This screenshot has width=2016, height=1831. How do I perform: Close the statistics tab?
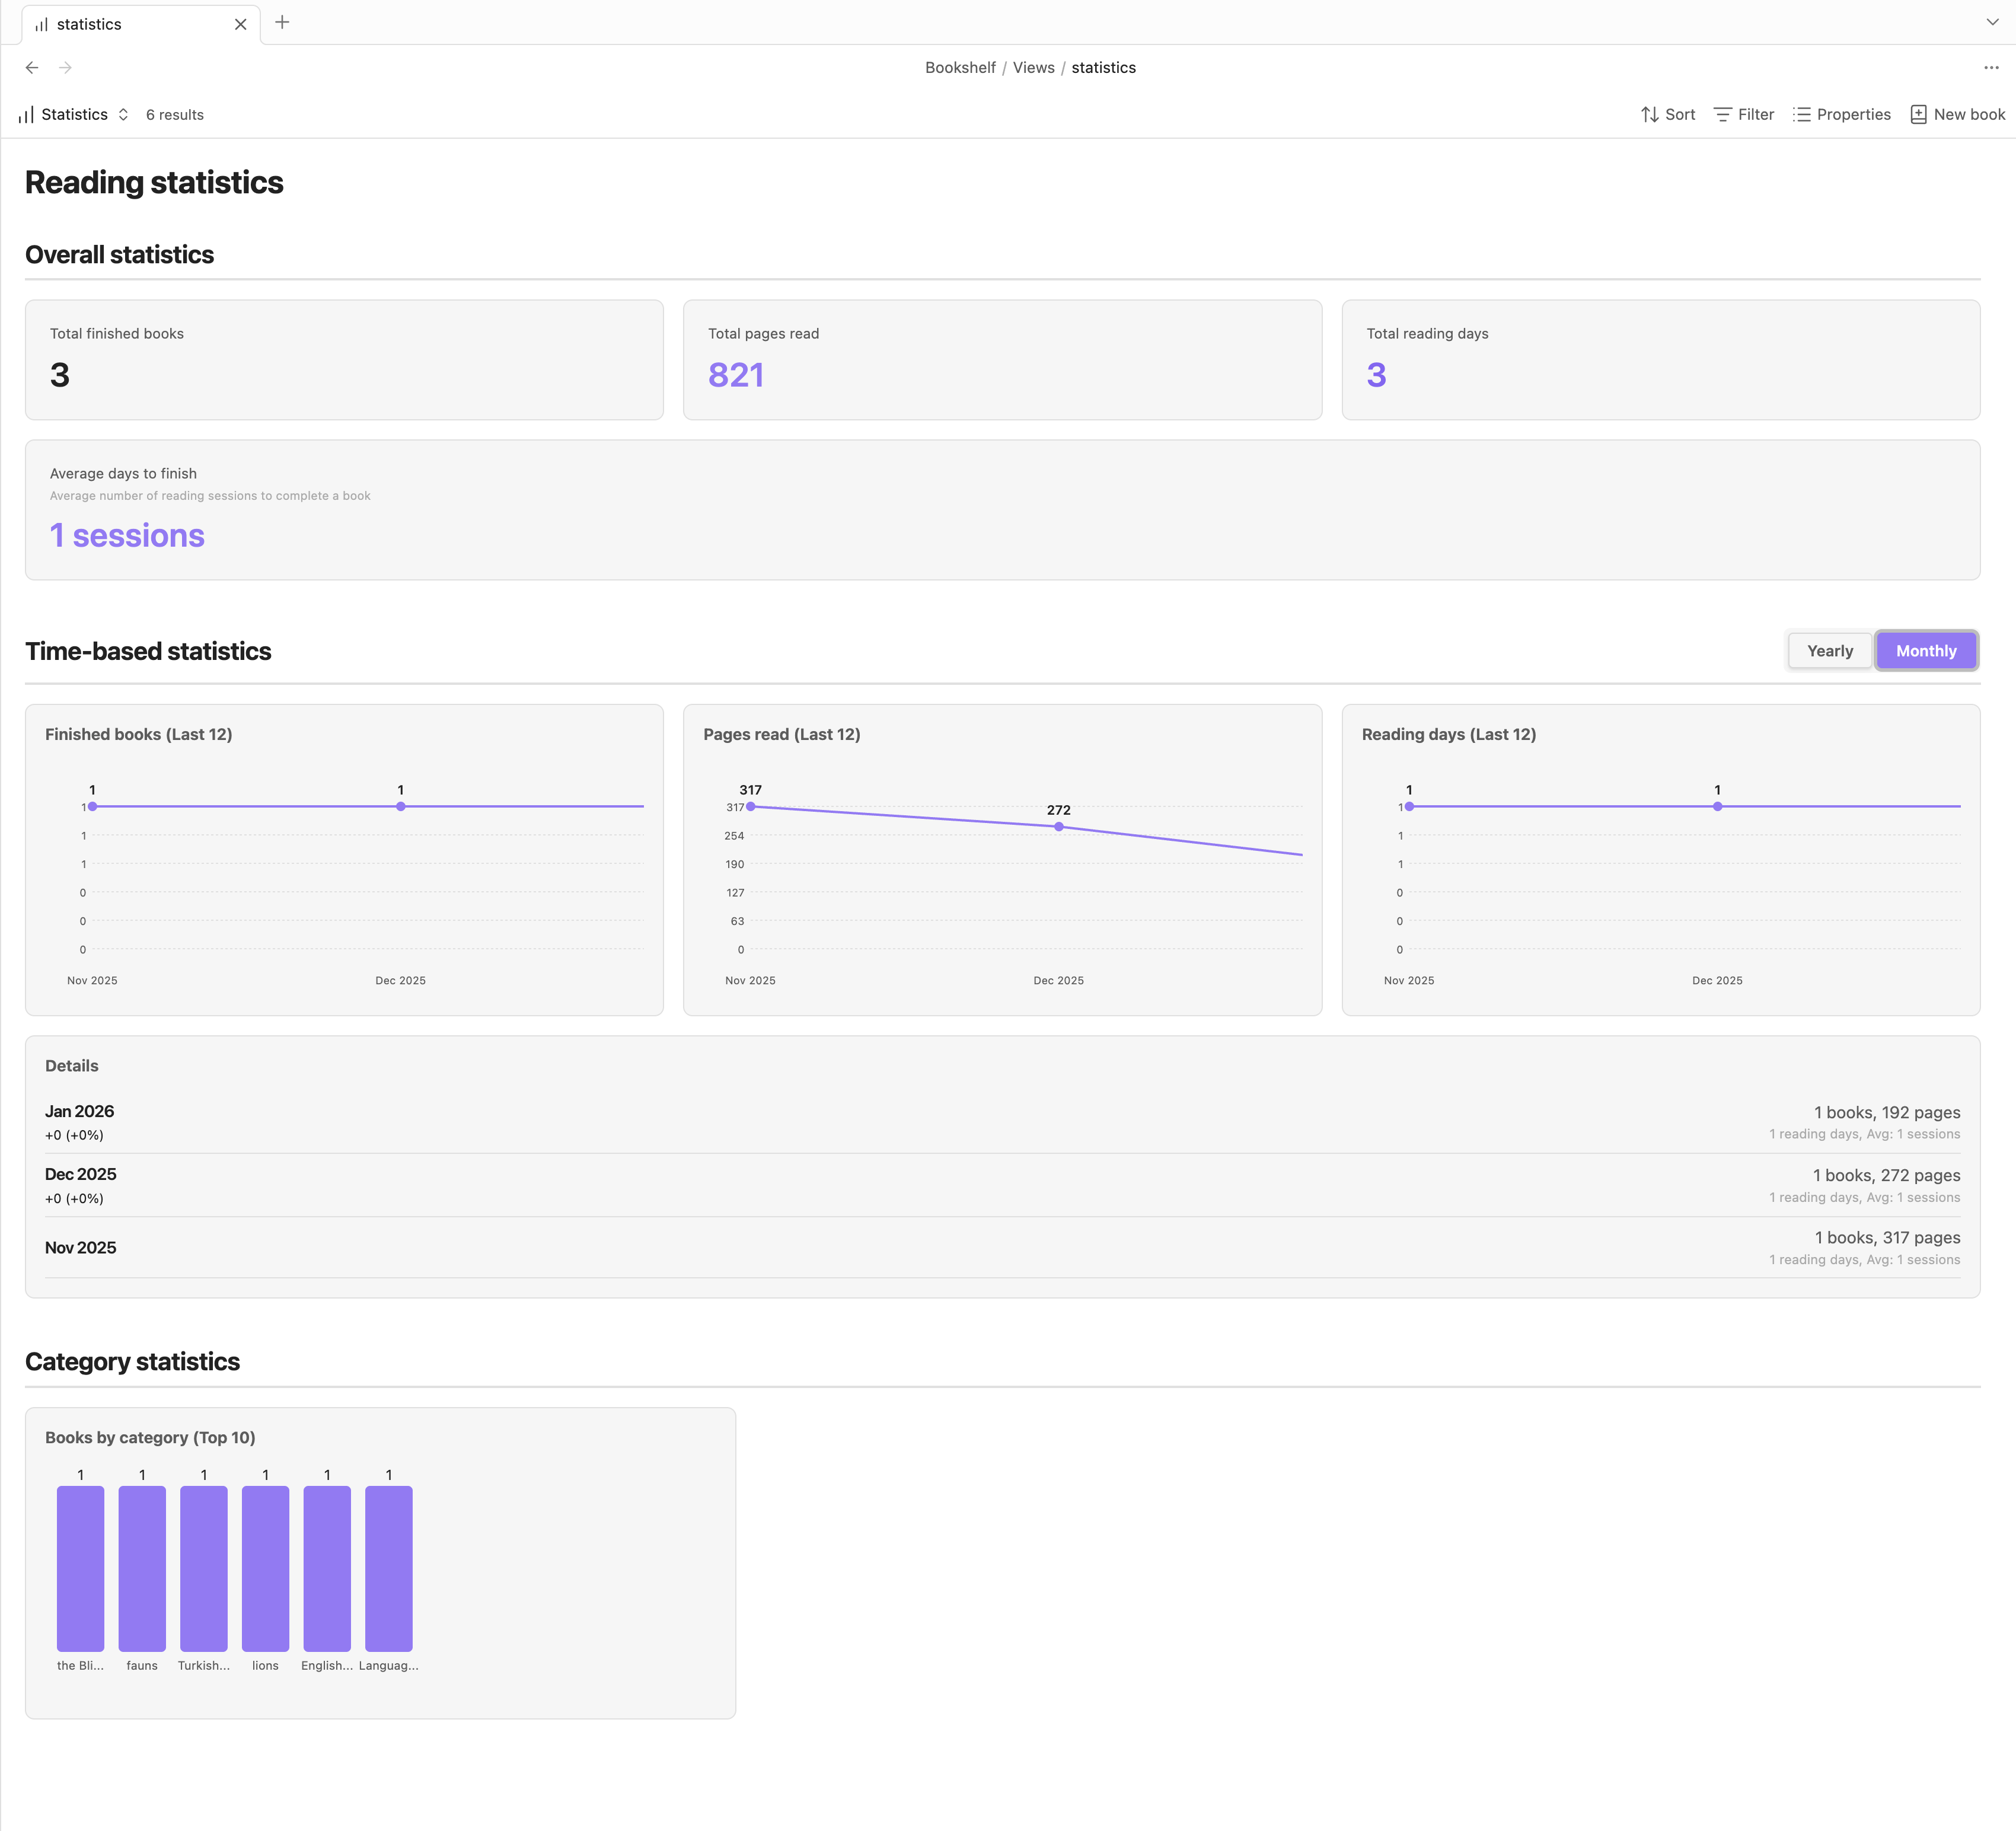click(240, 24)
